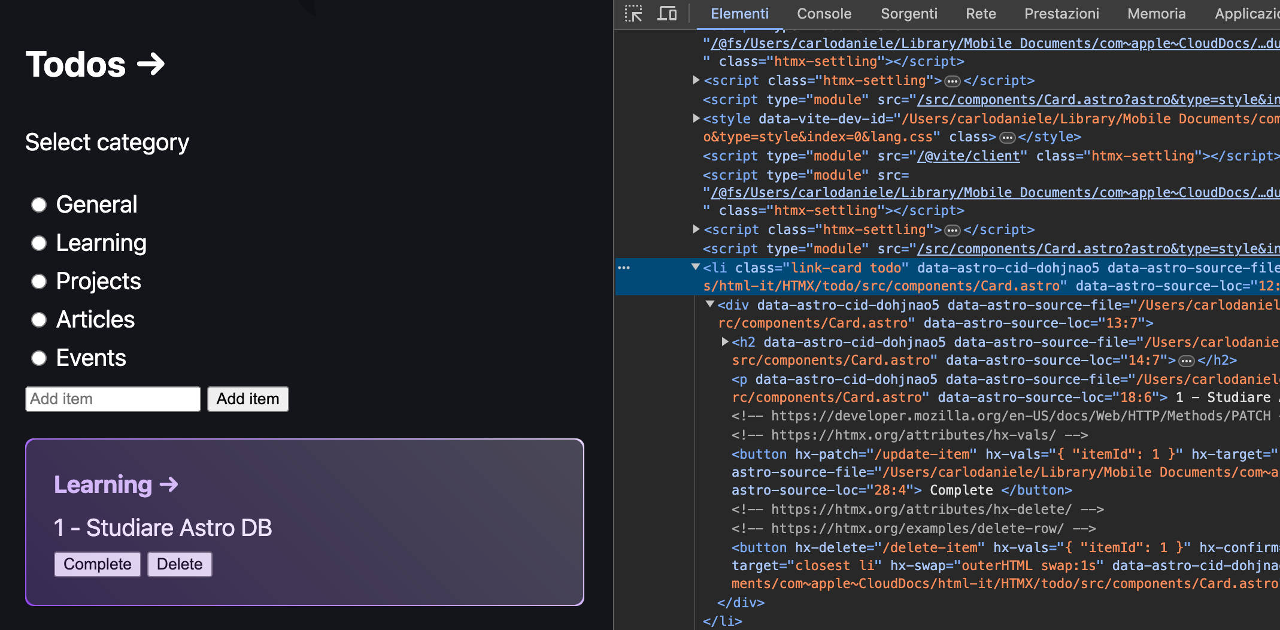The height and width of the screenshot is (630, 1280).
Task: Open first /src/components/Card.astro script src link
Action: pos(1098,99)
